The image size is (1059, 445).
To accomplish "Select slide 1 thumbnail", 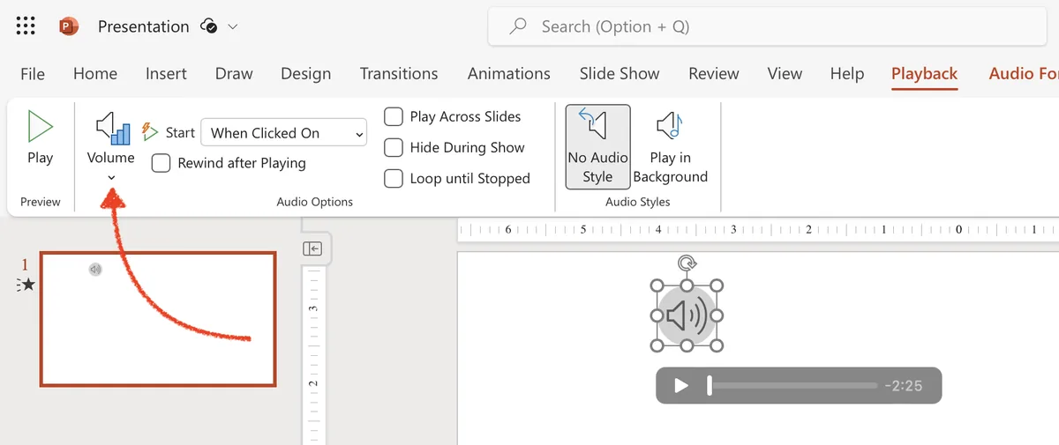I will click(x=158, y=319).
